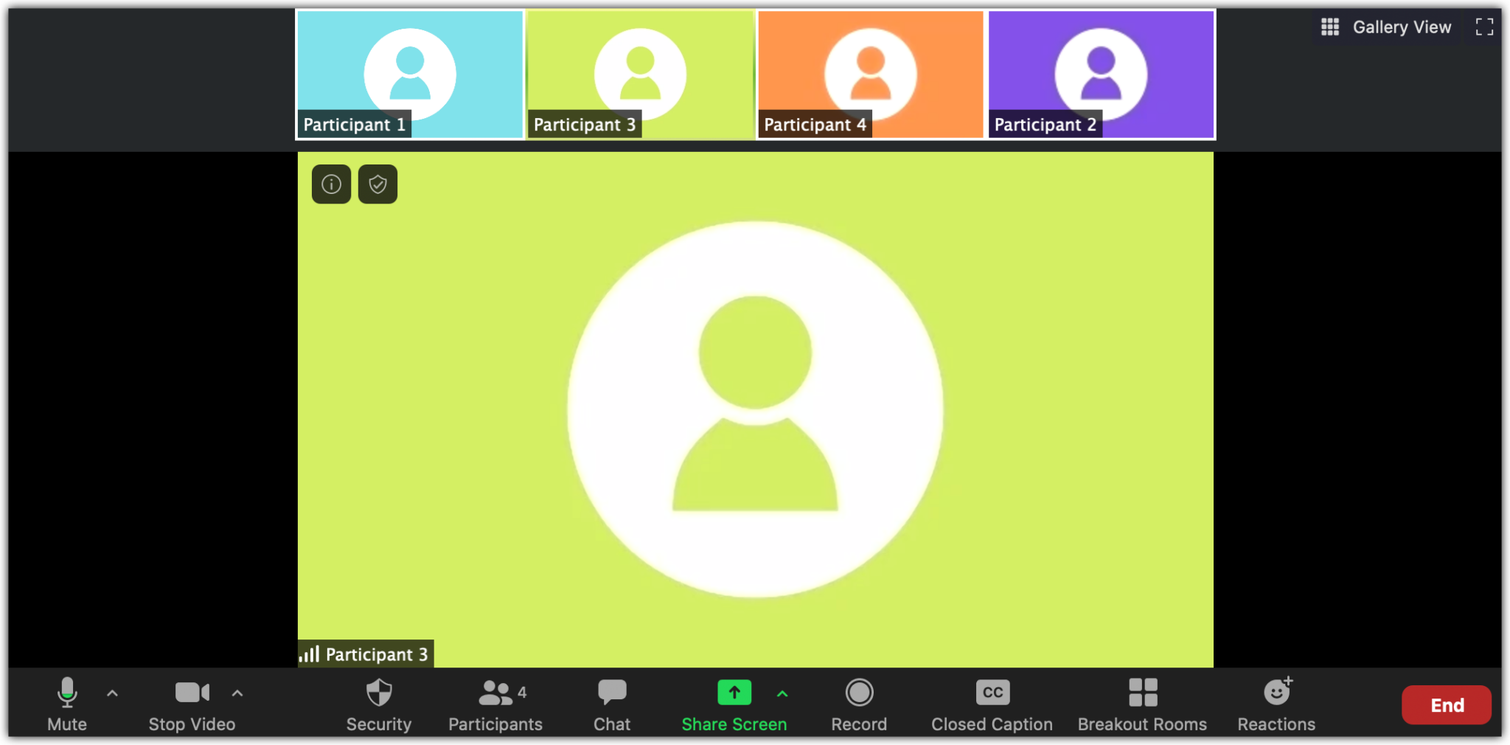1510x745 pixels.
Task: Open the meeting information icon
Action: pyautogui.click(x=331, y=184)
